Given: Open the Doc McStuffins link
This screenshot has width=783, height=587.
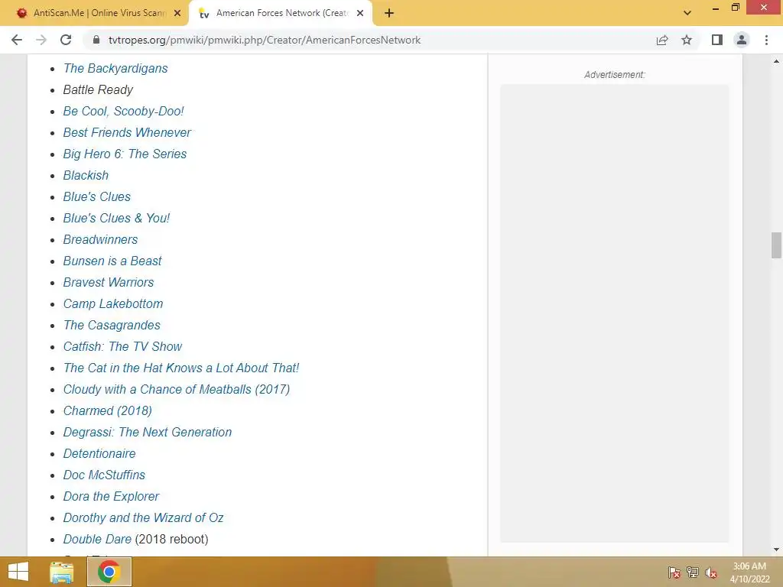Looking at the screenshot, I should [x=104, y=475].
